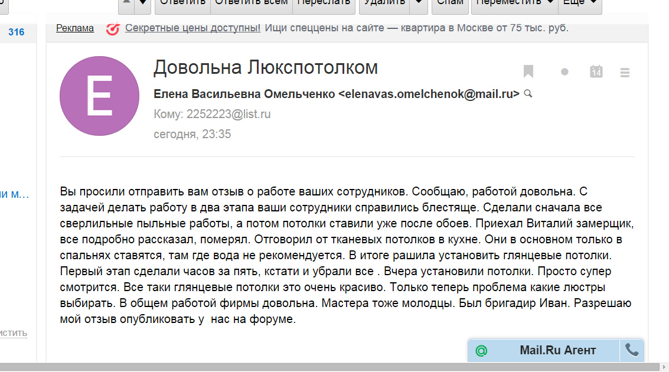Click the phone icon in Mail.Ru Агент
The image size is (669, 372).
pyautogui.click(x=632, y=350)
